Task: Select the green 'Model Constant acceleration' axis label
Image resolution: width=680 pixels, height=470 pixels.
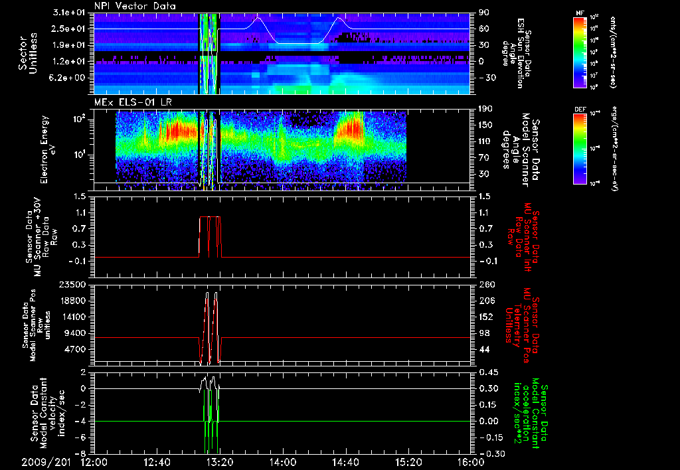Action: [531, 414]
